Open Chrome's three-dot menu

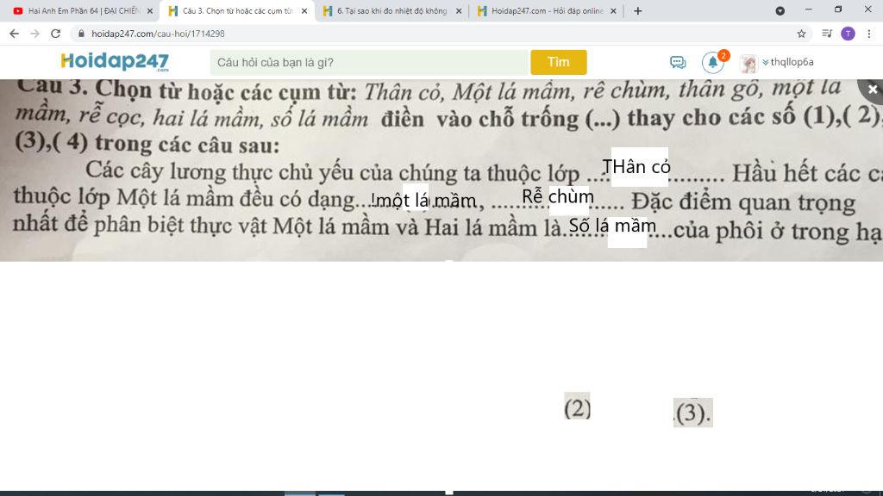(x=869, y=34)
